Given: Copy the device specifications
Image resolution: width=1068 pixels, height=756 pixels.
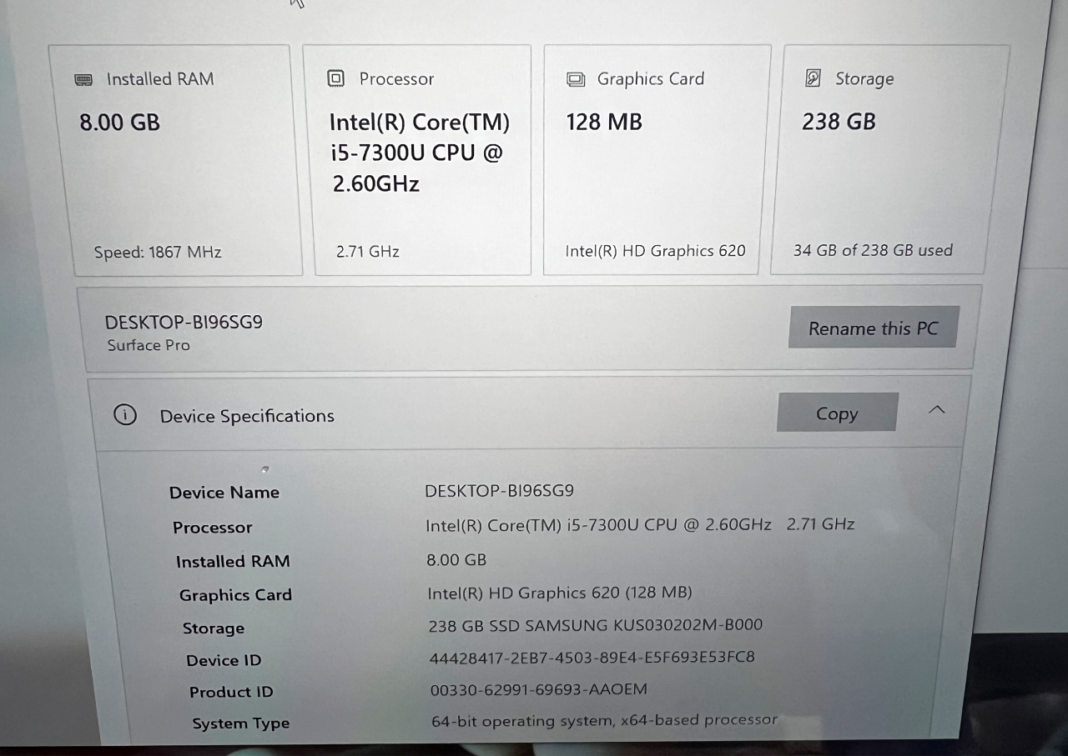Looking at the screenshot, I should pyautogui.click(x=837, y=413).
